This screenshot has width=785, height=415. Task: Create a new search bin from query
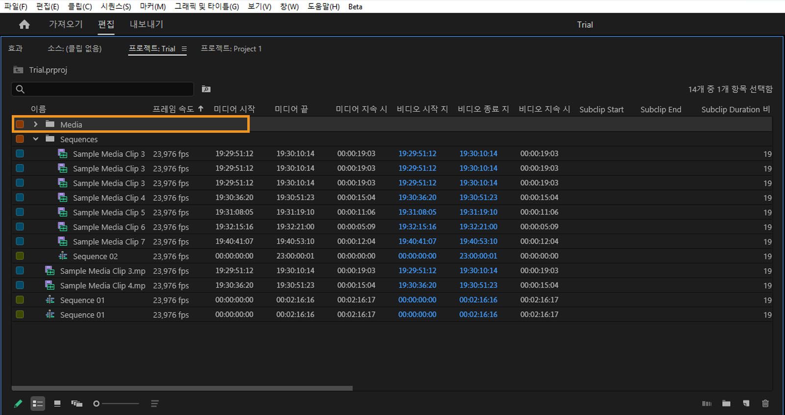[206, 89]
